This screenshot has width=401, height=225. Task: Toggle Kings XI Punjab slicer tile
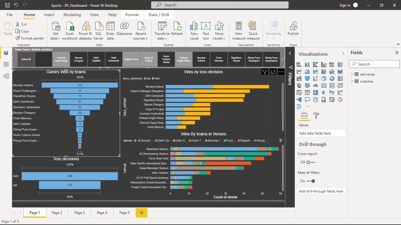(149, 59)
